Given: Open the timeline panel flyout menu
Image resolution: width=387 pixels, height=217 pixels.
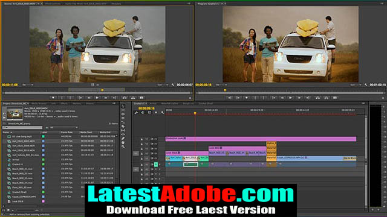Looking at the screenshot, I should [x=363, y=104].
